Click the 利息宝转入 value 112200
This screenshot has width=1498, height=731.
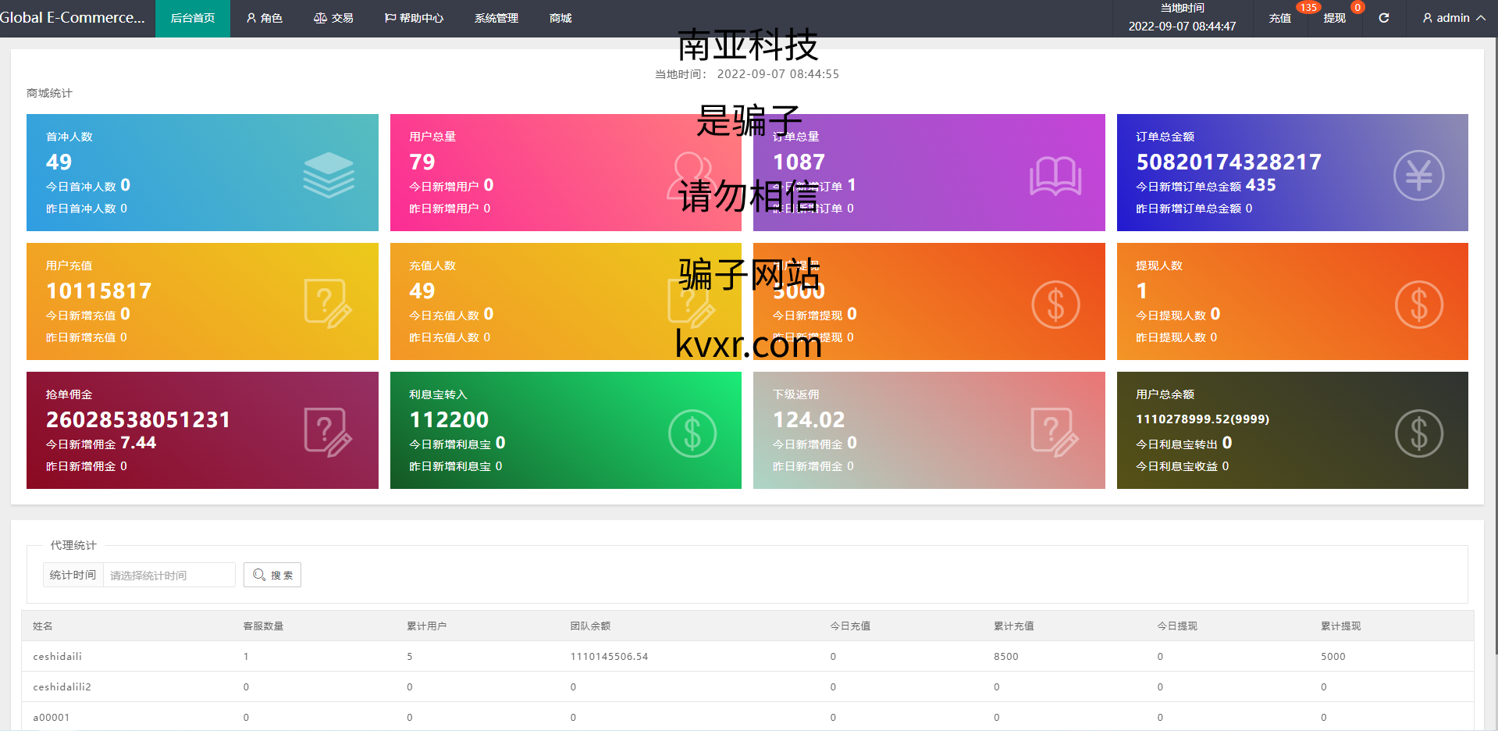coord(449,419)
